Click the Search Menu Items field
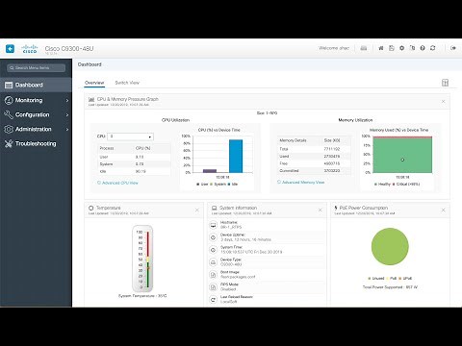The width and height of the screenshot is (462, 346). click(37, 68)
